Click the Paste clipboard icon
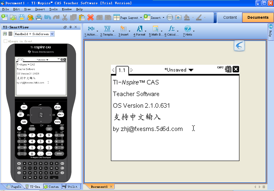This screenshot has height=191, width=274. (x=82, y=17)
